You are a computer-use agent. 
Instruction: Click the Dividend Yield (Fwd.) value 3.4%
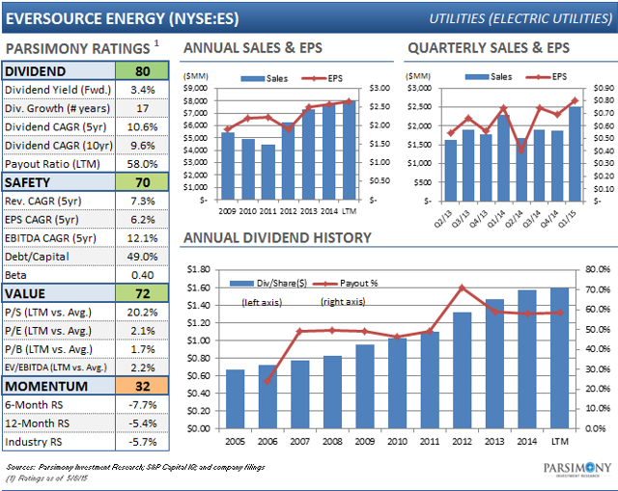pos(142,90)
